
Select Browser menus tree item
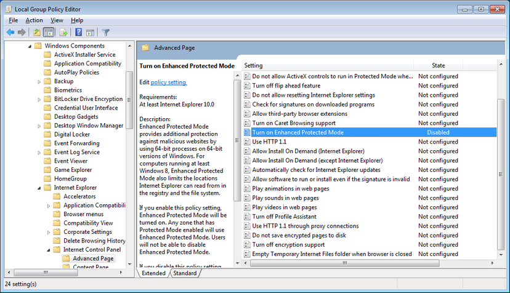pos(84,214)
